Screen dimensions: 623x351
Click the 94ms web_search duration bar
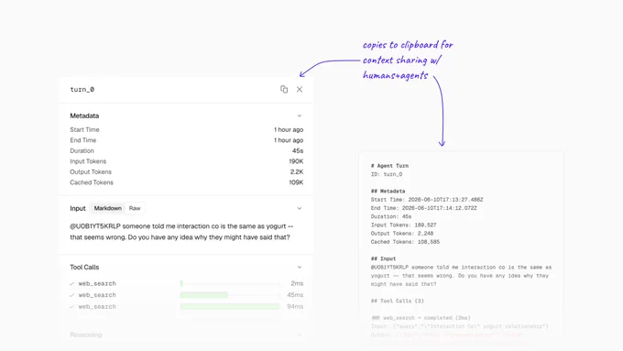click(x=230, y=306)
